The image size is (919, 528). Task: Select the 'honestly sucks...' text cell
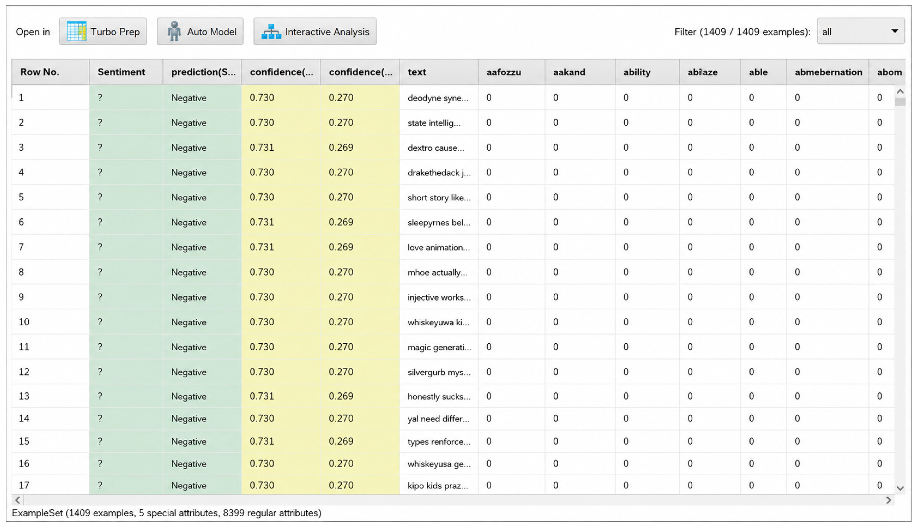tap(439, 396)
